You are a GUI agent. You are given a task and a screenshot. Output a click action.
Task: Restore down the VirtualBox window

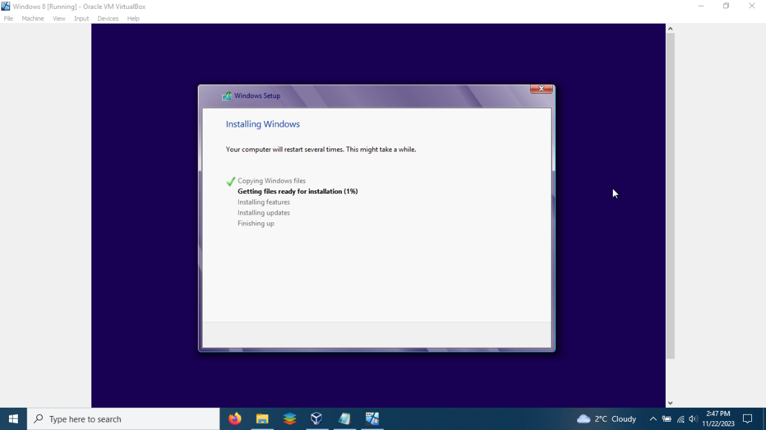coord(726,6)
